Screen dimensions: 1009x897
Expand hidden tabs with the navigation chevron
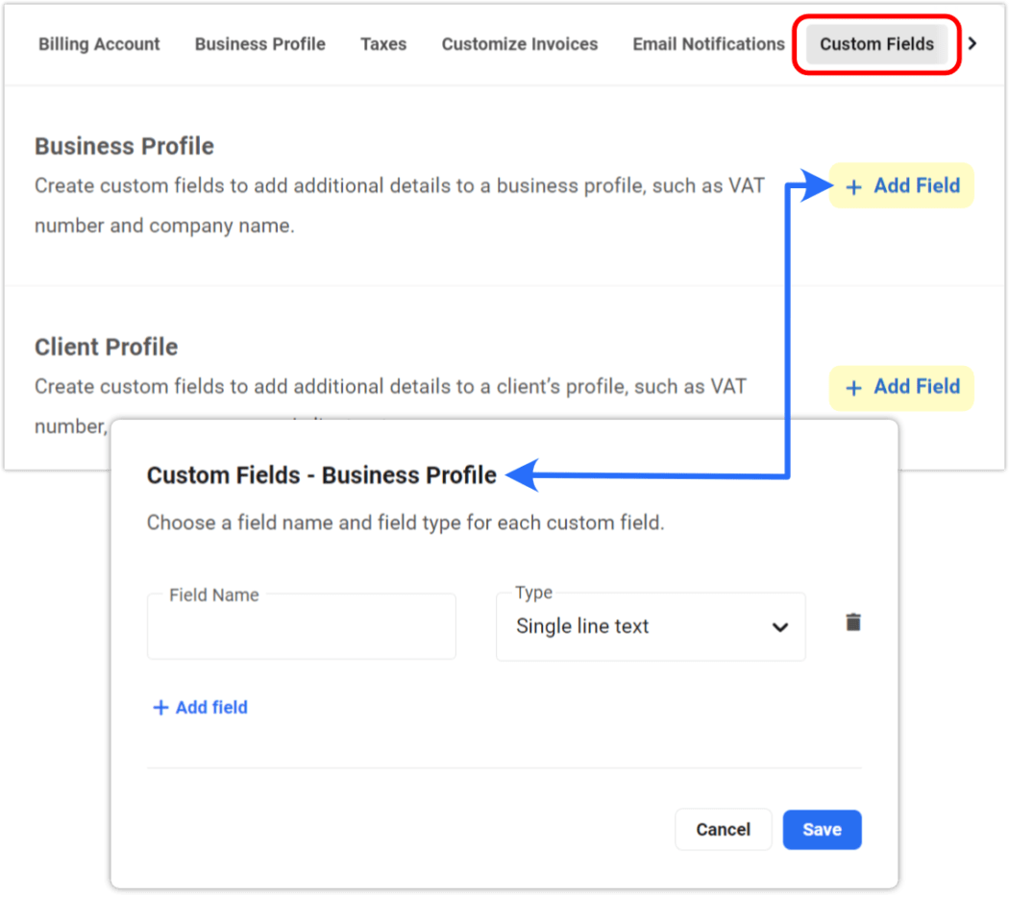(973, 43)
